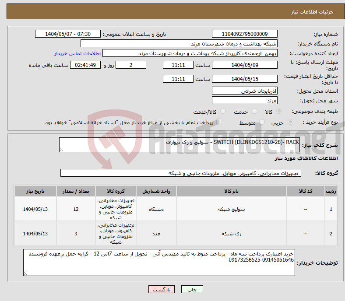The height and width of the screenshot is (301, 345).
Task: Click the days remaining field showing 2
Action: [x=131, y=65]
